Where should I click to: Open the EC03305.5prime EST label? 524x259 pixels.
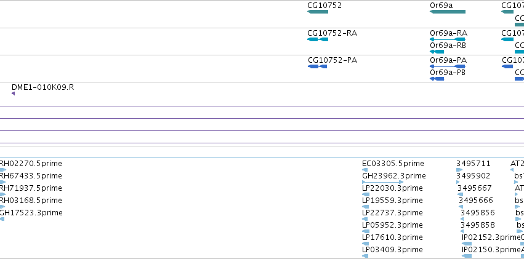tap(393, 164)
